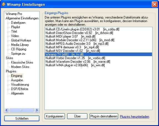Select DSP/Effekte in the tree

(20, 89)
